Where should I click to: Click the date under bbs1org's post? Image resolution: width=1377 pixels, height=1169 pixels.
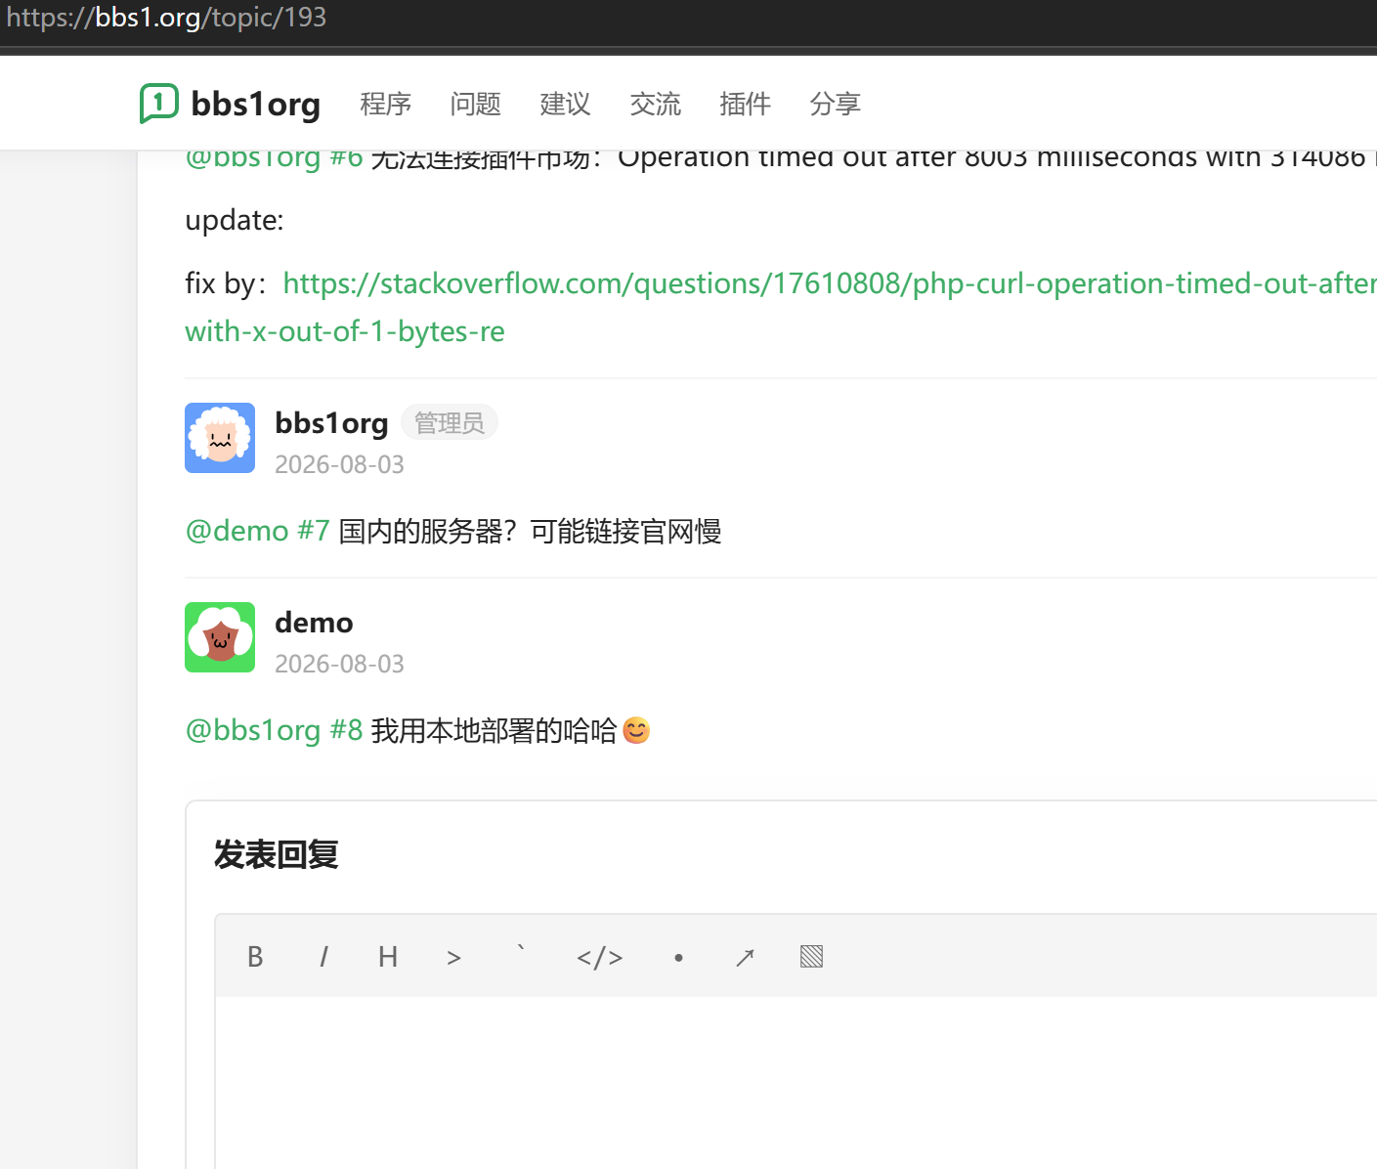(x=339, y=464)
